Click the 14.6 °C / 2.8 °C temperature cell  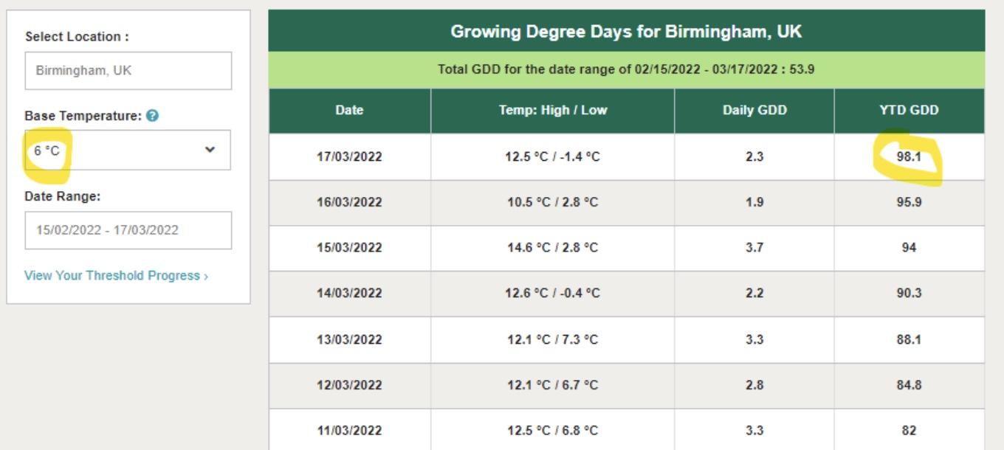552,248
